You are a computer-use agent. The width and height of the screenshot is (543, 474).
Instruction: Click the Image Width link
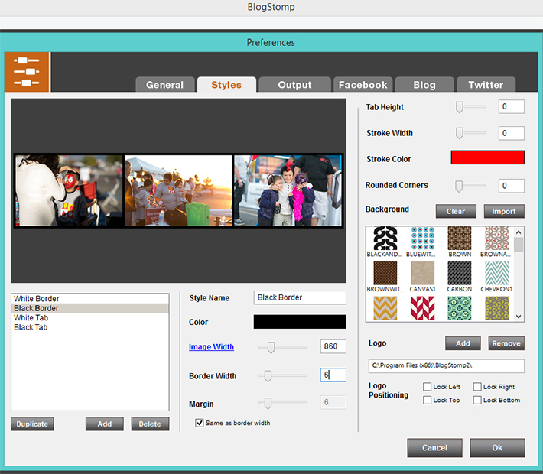pos(211,346)
